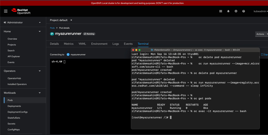Click the 'Running' status in Terminal output
The height and width of the screenshot is (135, 268).
pos(175,108)
